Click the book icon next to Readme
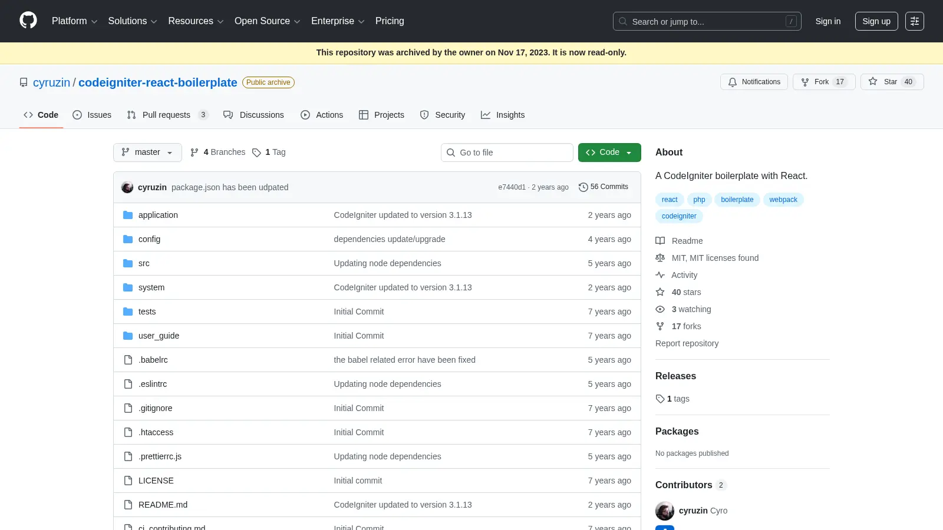Viewport: 943px width, 530px height. pos(660,241)
